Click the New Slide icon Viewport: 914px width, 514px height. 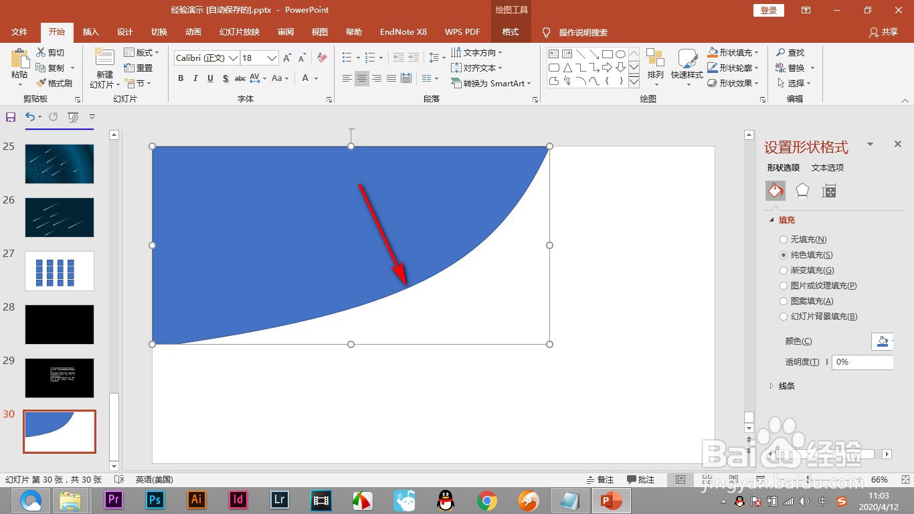[104, 58]
